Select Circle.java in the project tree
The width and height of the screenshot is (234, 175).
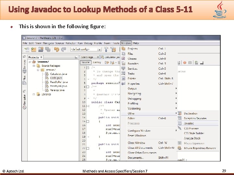(x=56, y=78)
